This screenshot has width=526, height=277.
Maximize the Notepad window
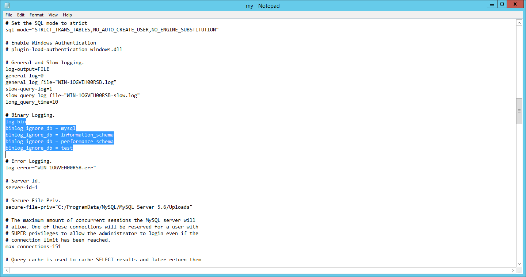(x=502, y=4)
